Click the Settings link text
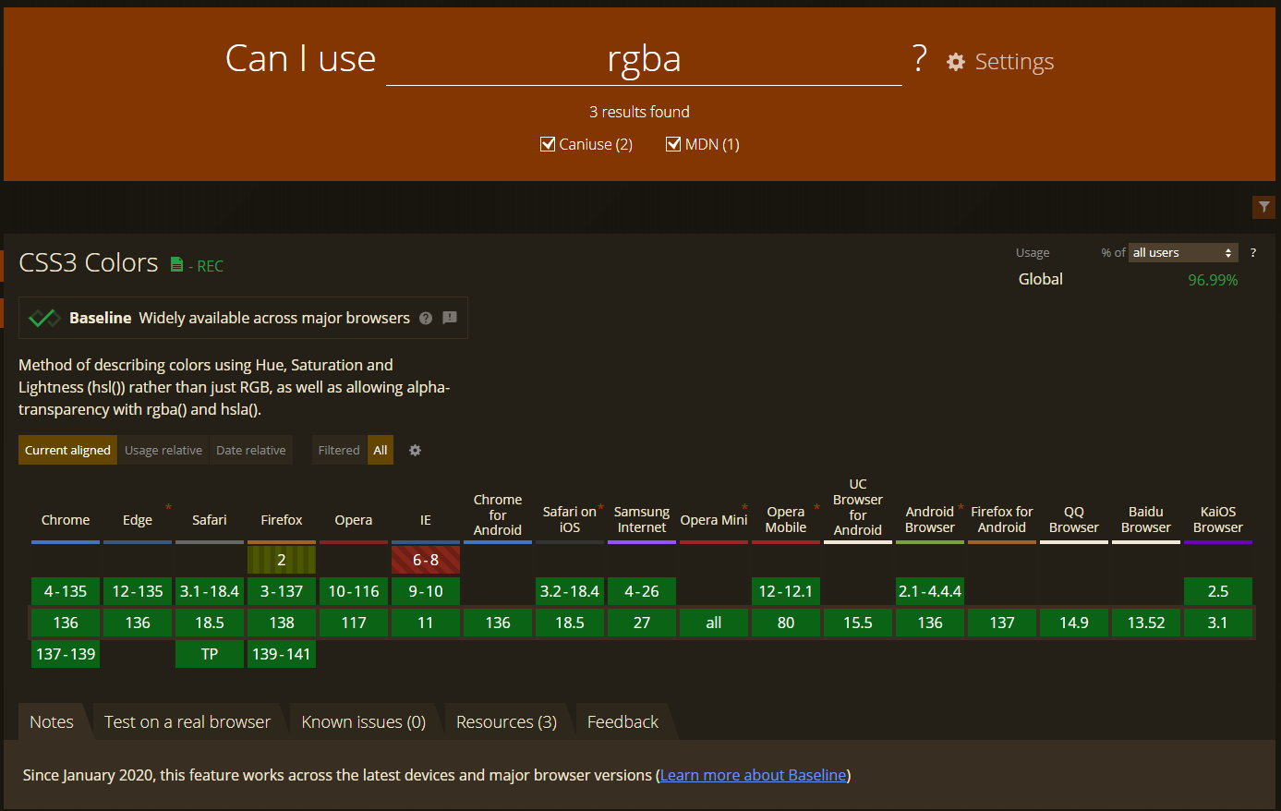The width and height of the screenshot is (1281, 811). pos(1014,62)
